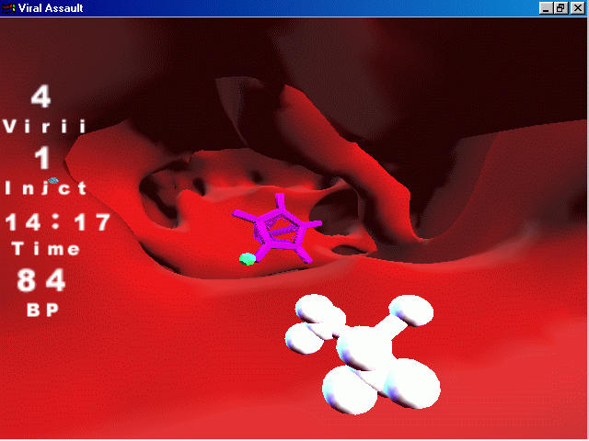Click the inject count number 1
The width and height of the screenshot is (589, 441).
coord(42,158)
